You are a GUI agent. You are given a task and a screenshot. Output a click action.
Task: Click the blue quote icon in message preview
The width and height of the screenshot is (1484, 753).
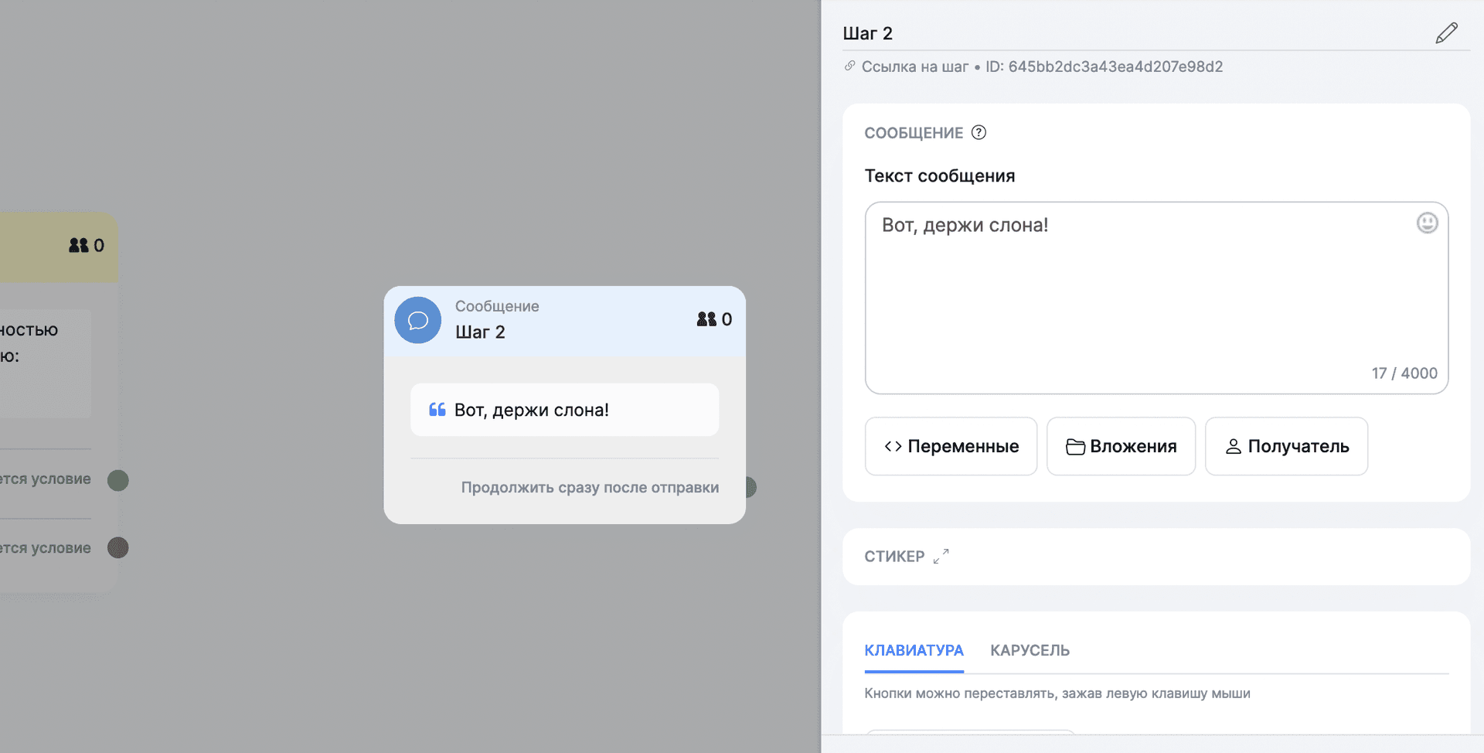[437, 410]
